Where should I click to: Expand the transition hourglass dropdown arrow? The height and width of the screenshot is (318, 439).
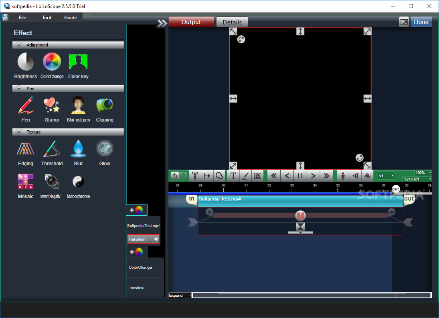(x=300, y=233)
